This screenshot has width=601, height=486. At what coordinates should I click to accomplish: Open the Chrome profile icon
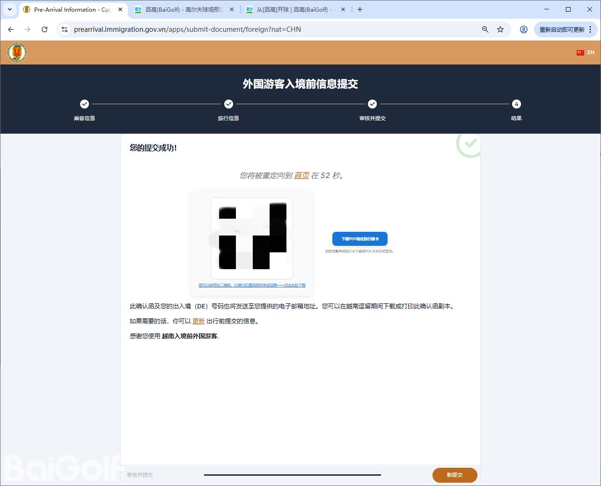pos(524,29)
